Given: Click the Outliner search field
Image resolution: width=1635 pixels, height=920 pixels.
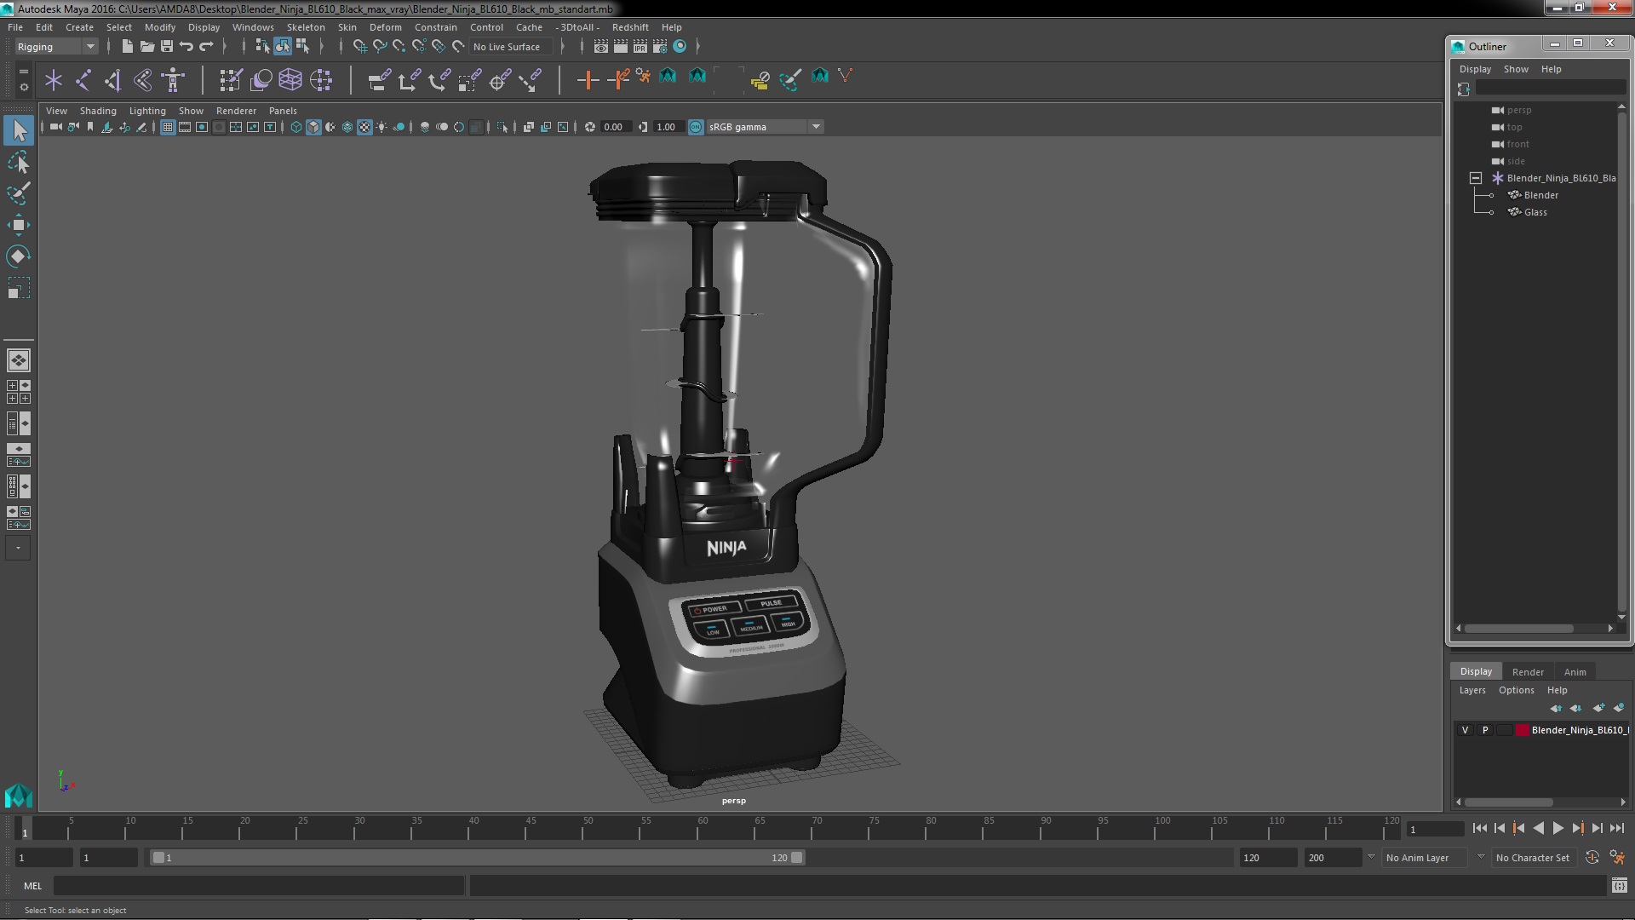Looking at the screenshot, I should (1551, 89).
